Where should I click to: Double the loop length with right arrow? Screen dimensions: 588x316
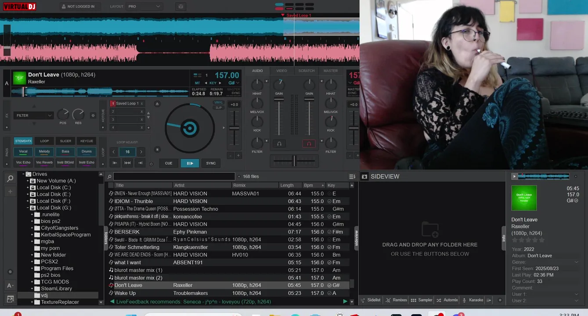point(141,152)
